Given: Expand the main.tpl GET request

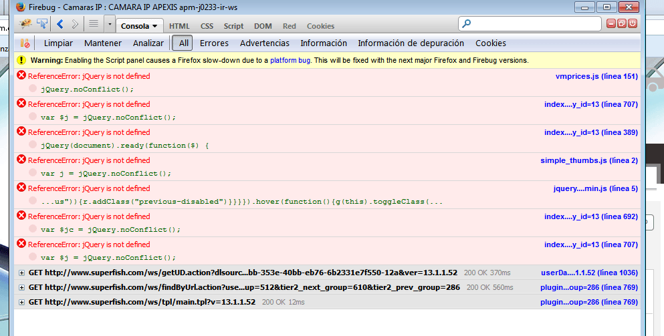Looking at the screenshot, I should coord(21,302).
